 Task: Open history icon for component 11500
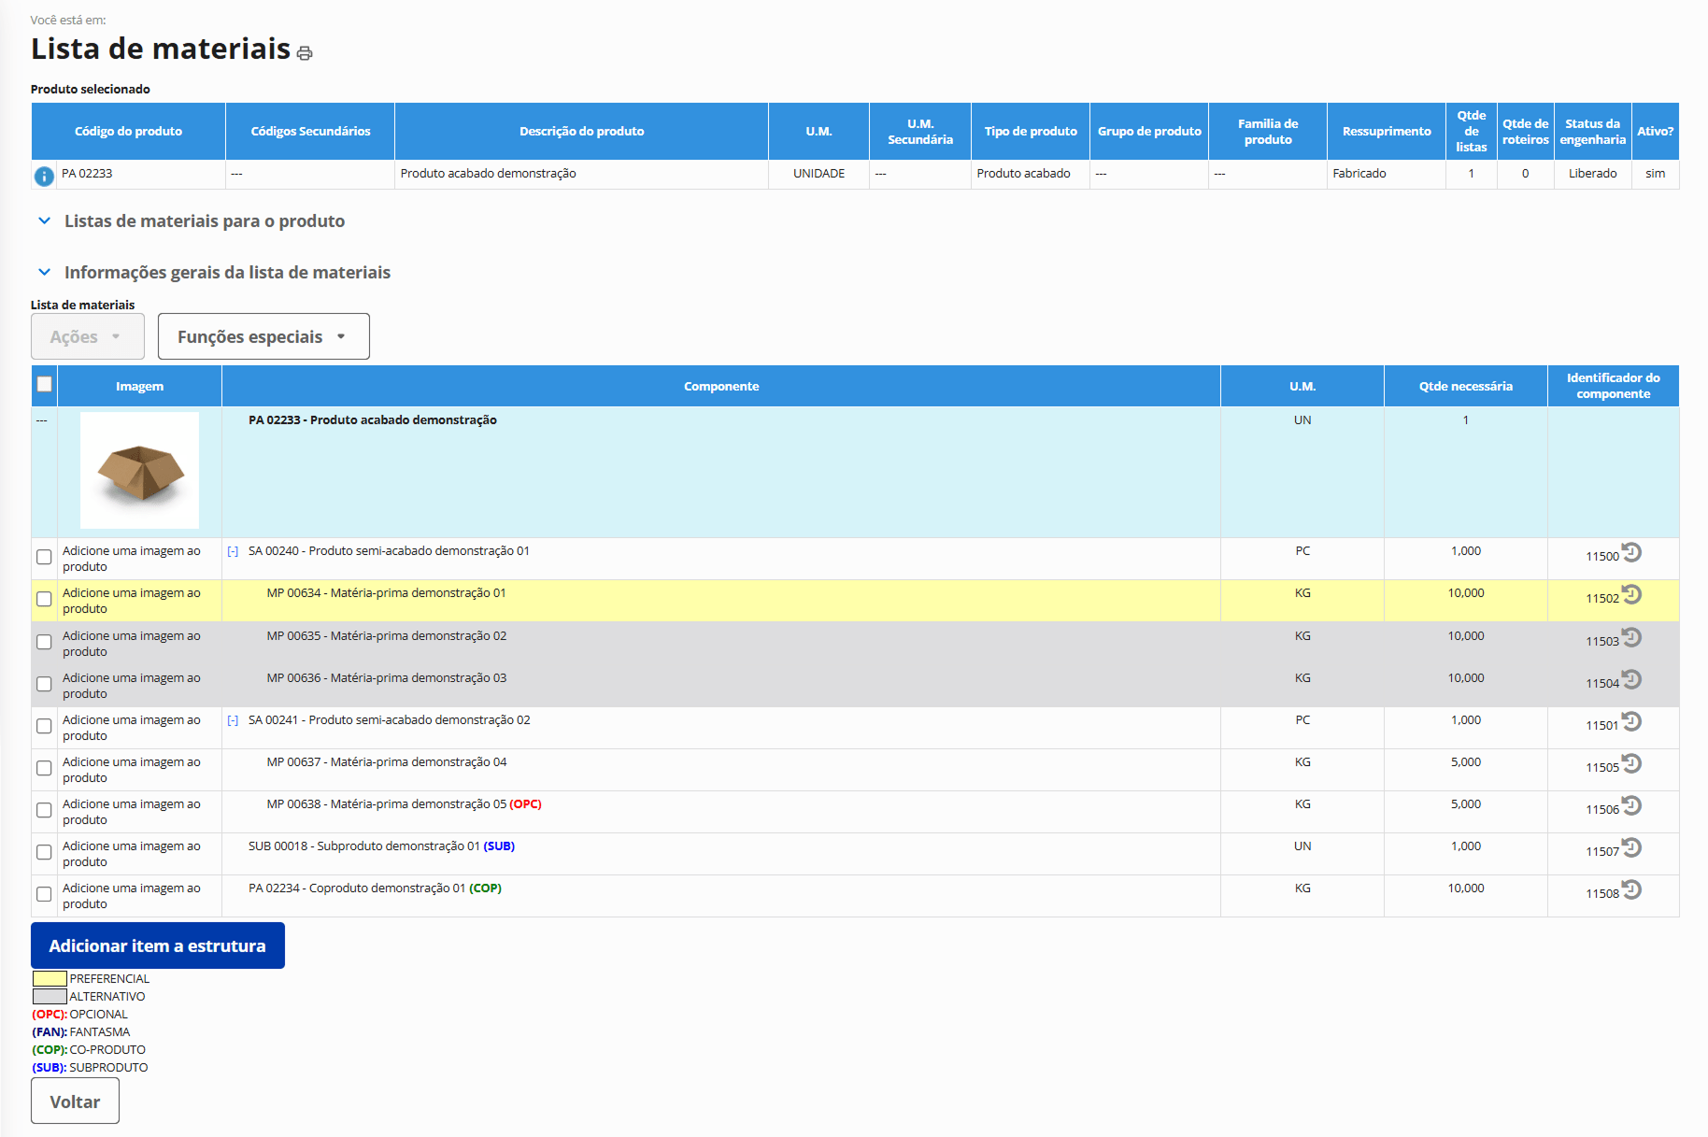(x=1631, y=553)
